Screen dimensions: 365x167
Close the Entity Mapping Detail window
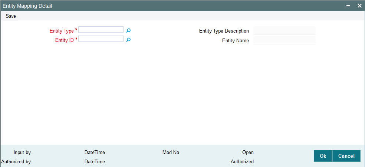click(359, 6)
